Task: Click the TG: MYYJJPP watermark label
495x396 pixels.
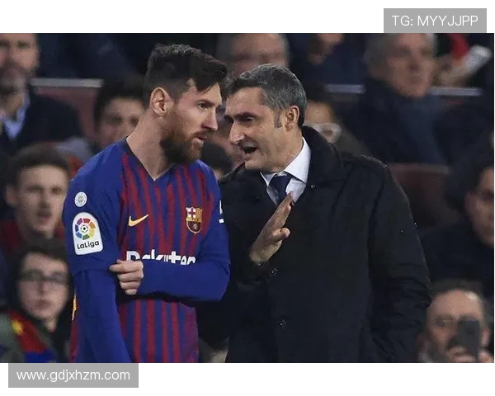Action: coord(435,21)
